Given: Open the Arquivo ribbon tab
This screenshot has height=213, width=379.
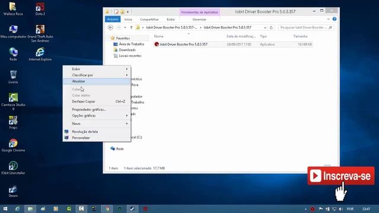Looking at the screenshot, I should point(113,19).
